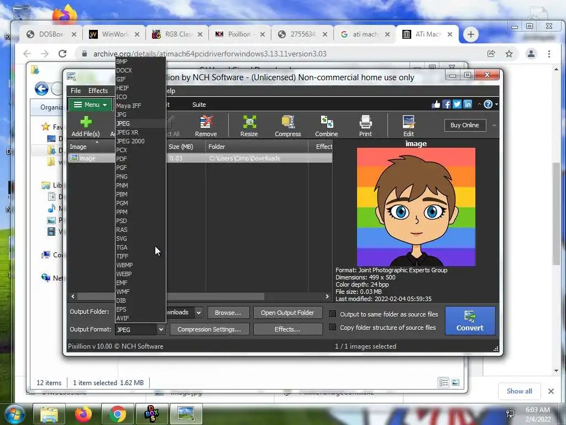Screen dimensions: 566x425
Task: Click the Add File(s) green plus icon
Action: click(86, 122)
